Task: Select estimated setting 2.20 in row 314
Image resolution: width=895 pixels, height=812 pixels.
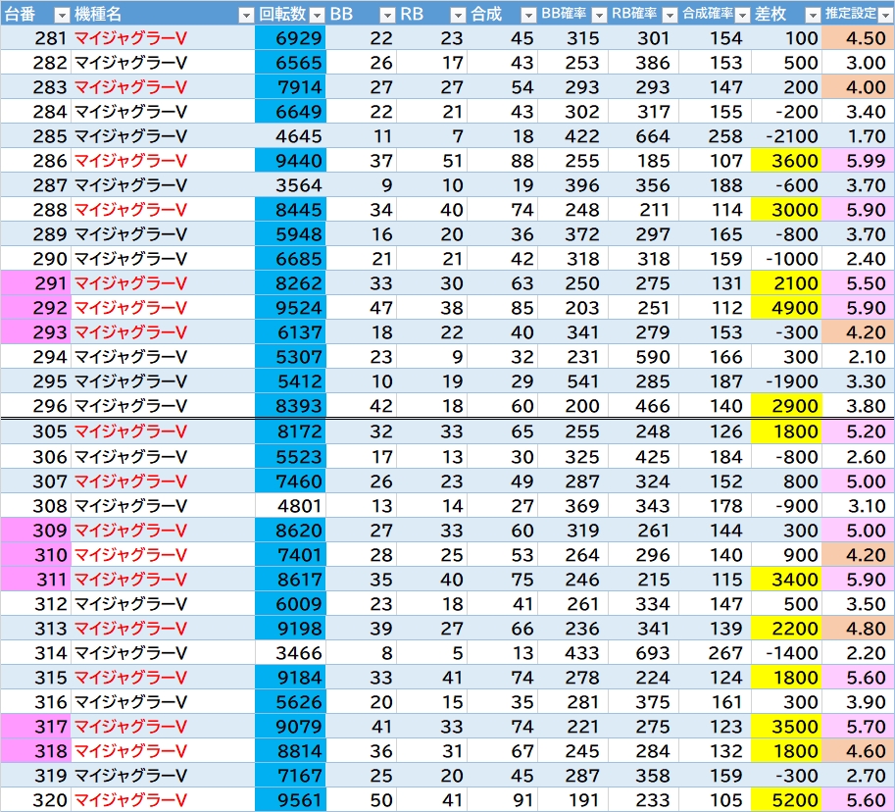Action: click(858, 653)
